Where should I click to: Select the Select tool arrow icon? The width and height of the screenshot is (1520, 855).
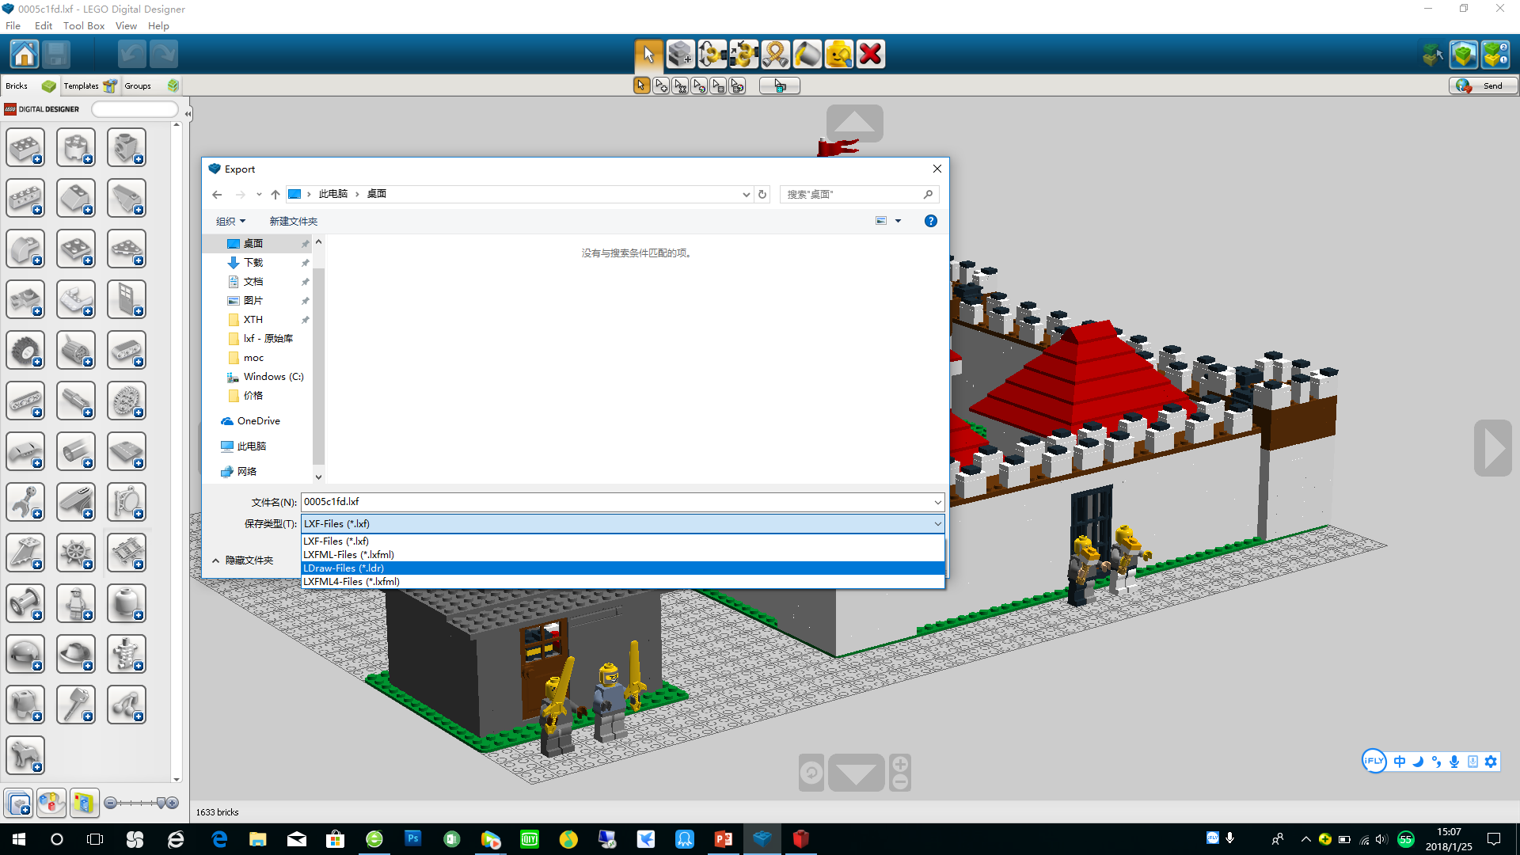coord(648,53)
